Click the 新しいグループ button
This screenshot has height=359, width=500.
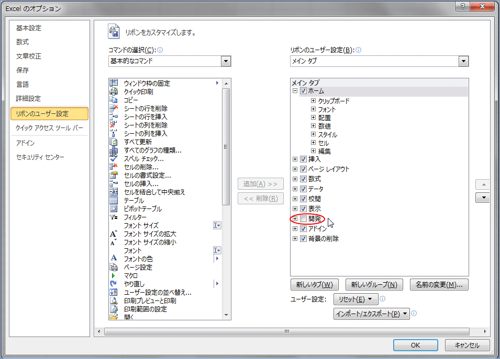click(374, 284)
